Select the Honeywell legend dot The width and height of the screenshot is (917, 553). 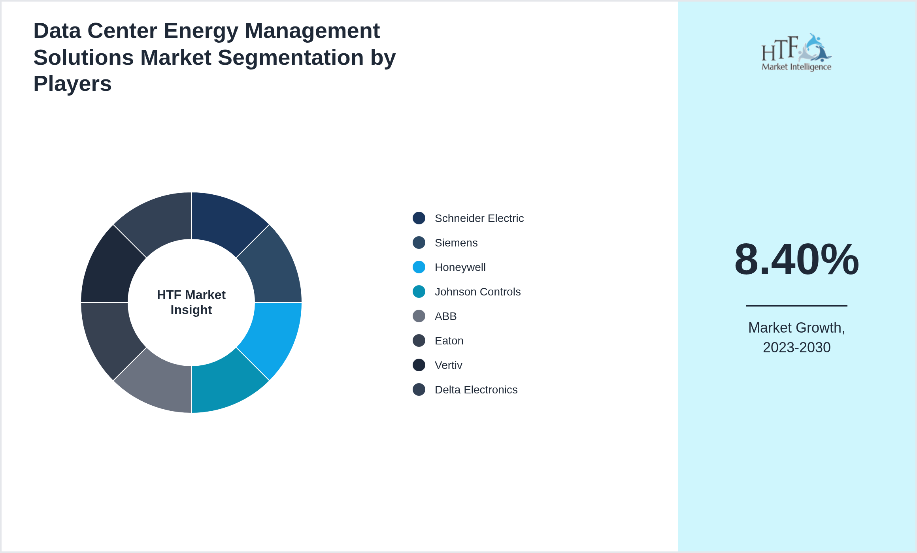tap(418, 267)
